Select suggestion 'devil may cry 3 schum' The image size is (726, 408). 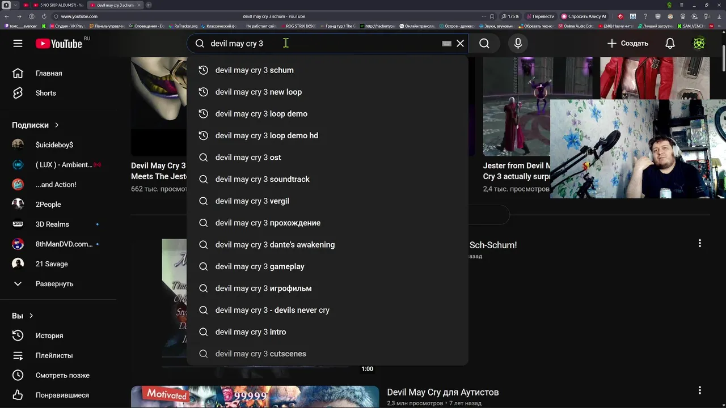pos(327,70)
